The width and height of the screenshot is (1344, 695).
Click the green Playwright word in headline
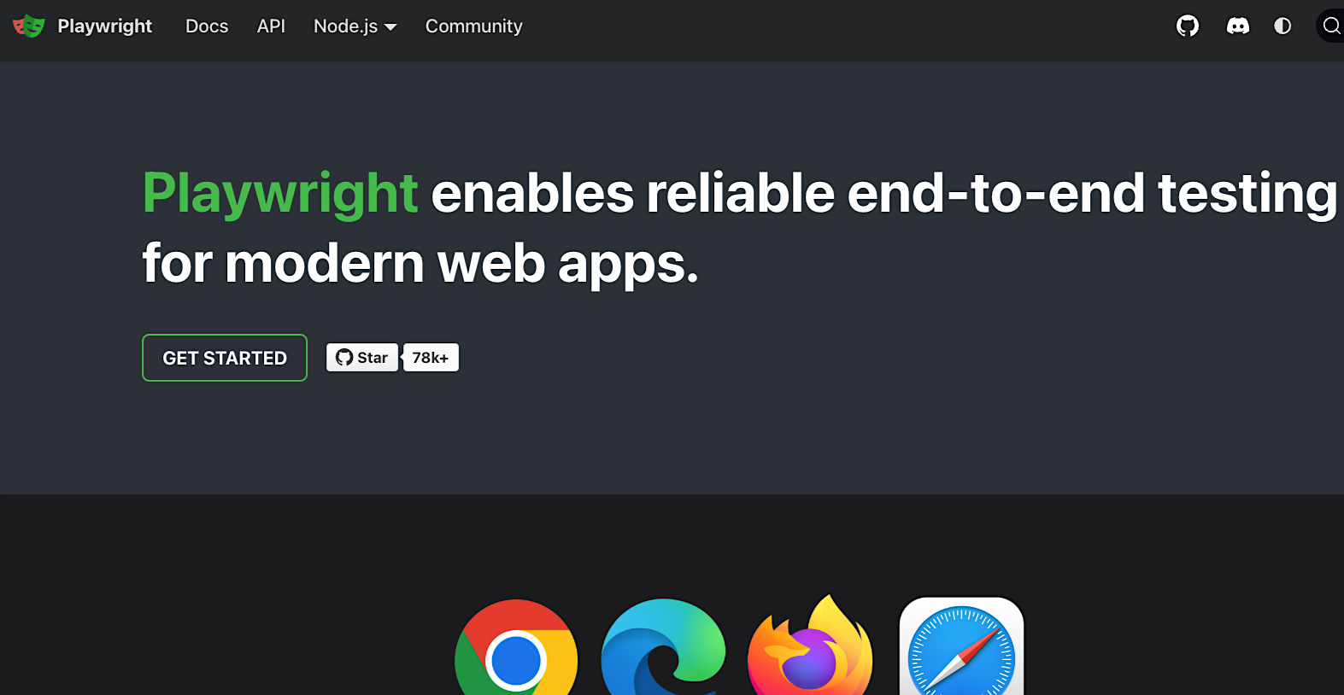pos(280,194)
